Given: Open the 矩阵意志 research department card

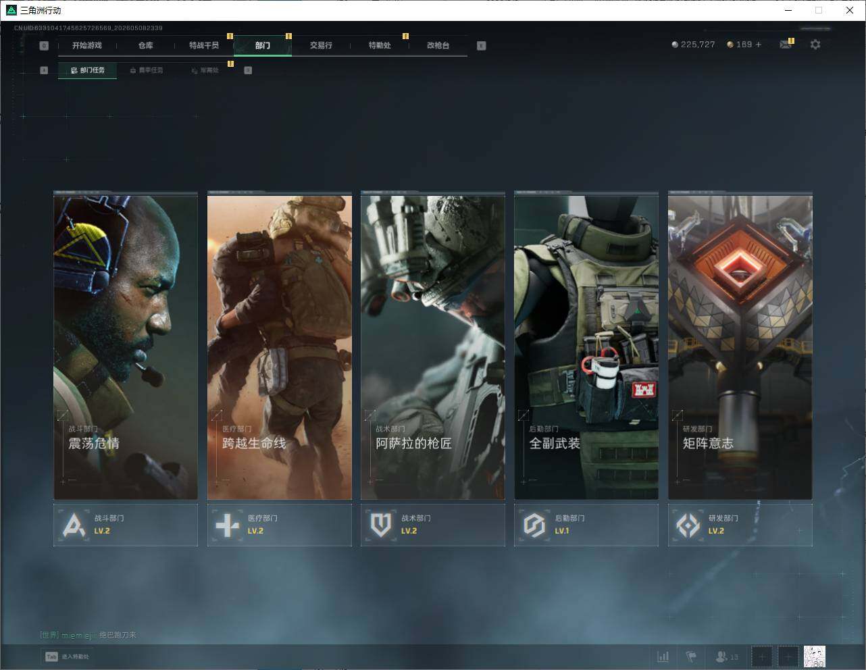Looking at the screenshot, I should pos(740,346).
